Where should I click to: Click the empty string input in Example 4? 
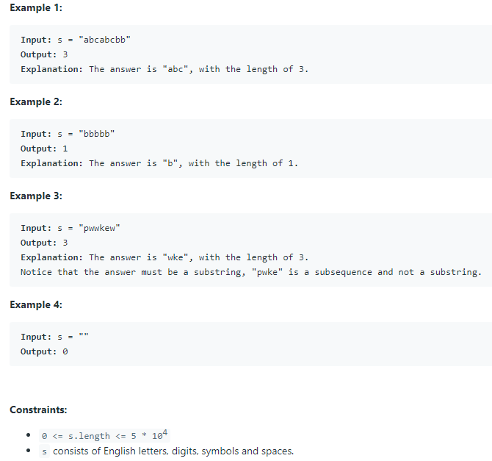pyautogui.click(x=84, y=336)
